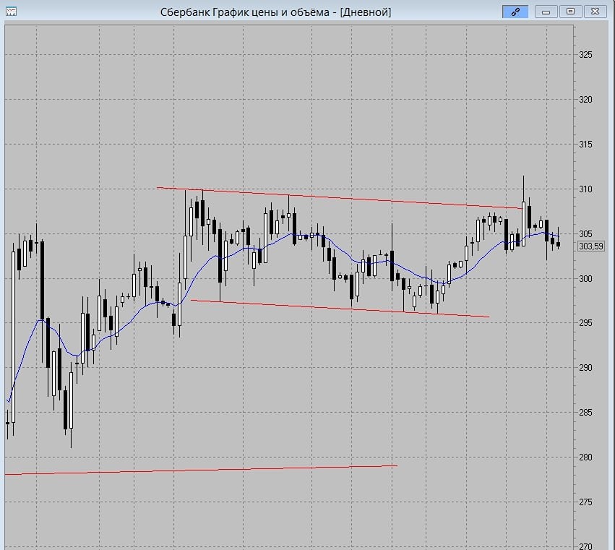Click the title 'Сбербанк График цены и объёма'

(x=244, y=12)
